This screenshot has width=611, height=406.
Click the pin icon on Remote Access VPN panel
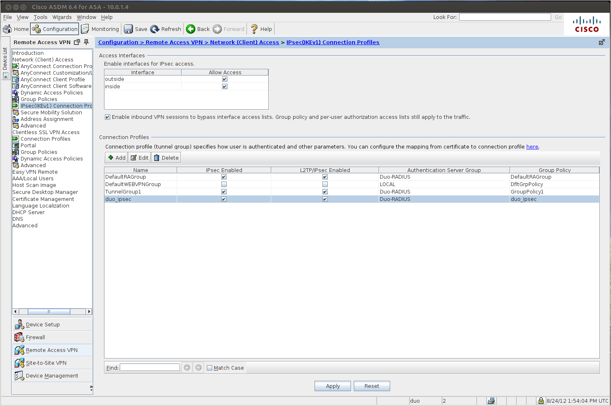click(x=86, y=42)
